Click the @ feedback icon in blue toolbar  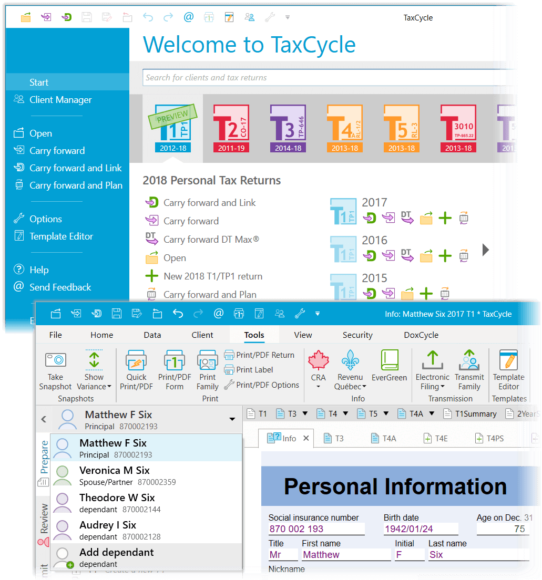point(218,314)
